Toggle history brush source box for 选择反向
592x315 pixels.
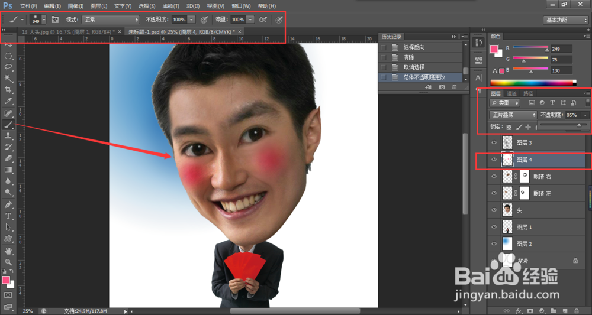(383, 47)
